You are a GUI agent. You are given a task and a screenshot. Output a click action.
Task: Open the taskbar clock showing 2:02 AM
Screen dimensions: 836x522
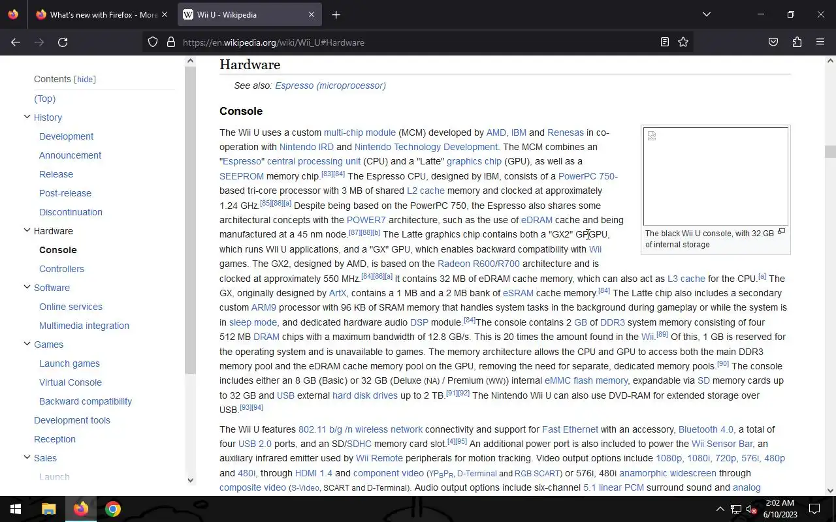780,509
